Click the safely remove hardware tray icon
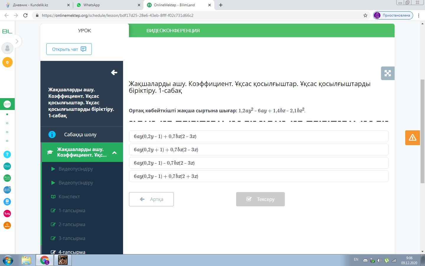The height and width of the screenshot is (266, 425). click(x=372, y=260)
